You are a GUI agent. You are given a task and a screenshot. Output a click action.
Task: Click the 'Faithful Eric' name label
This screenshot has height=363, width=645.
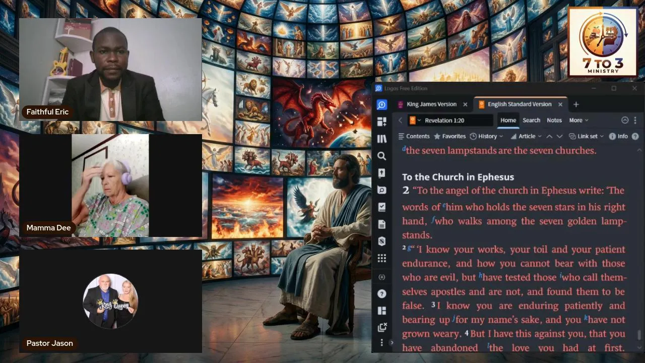click(x=47, y=112)
